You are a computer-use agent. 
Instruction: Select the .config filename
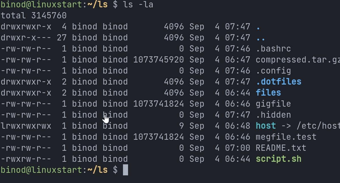point(273,71)
